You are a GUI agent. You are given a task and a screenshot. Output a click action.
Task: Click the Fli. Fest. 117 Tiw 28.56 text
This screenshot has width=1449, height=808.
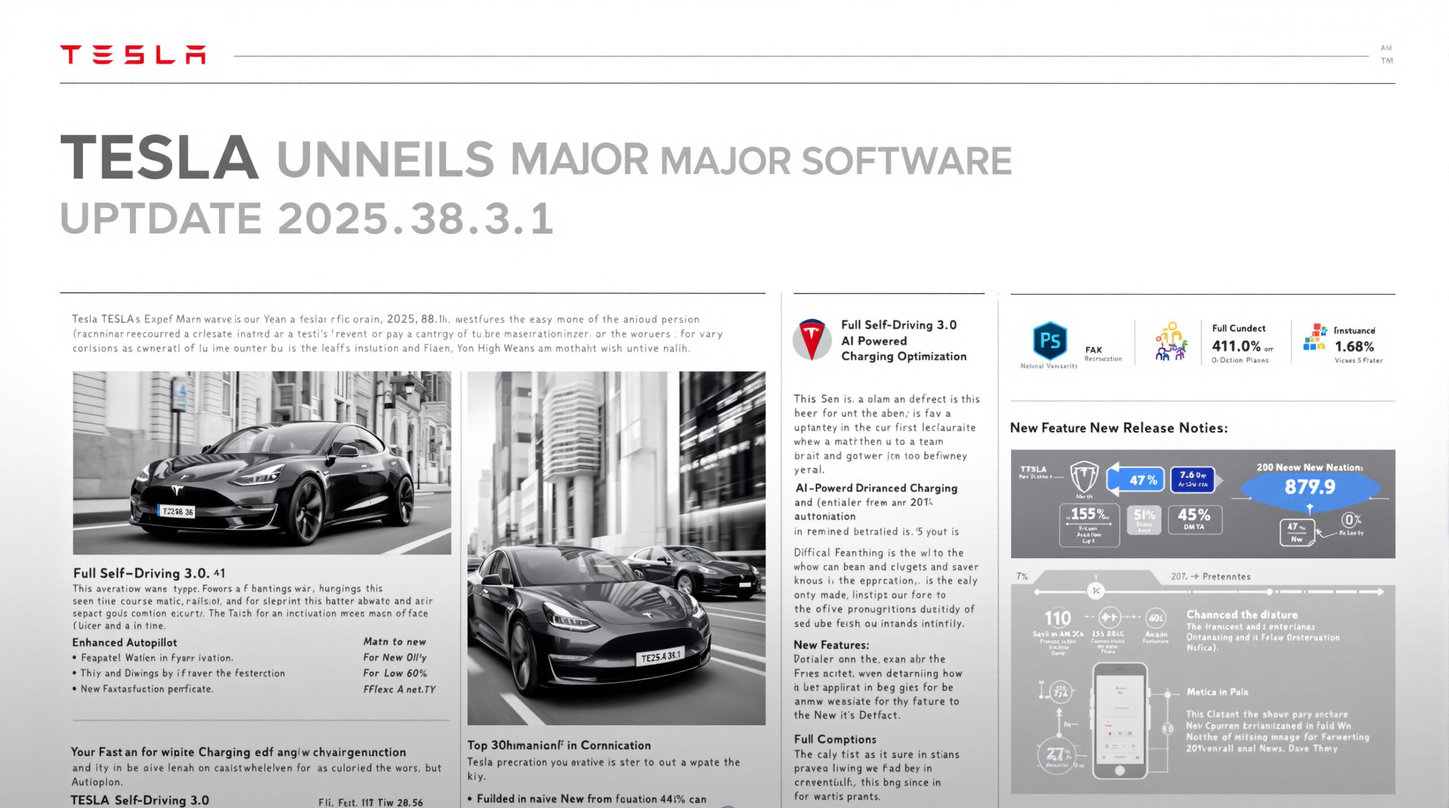click(x=371, y=802)
